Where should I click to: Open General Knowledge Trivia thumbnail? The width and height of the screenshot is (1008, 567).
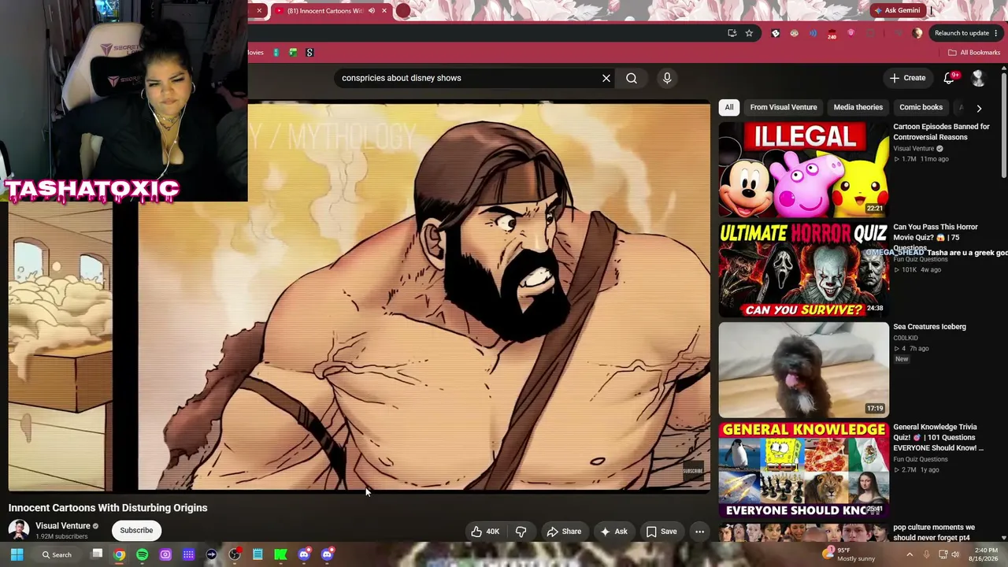[x=803, y=469]
